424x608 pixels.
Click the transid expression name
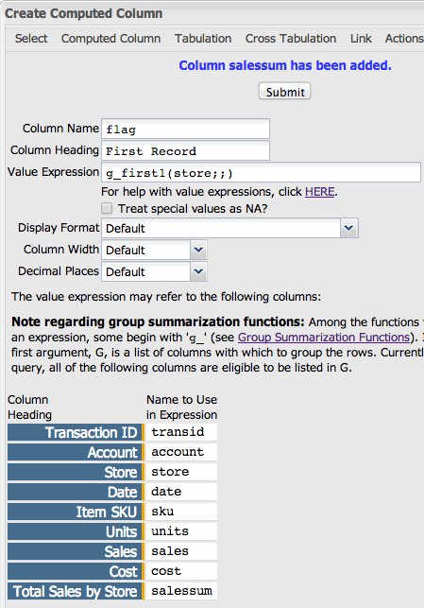(181, 432)
